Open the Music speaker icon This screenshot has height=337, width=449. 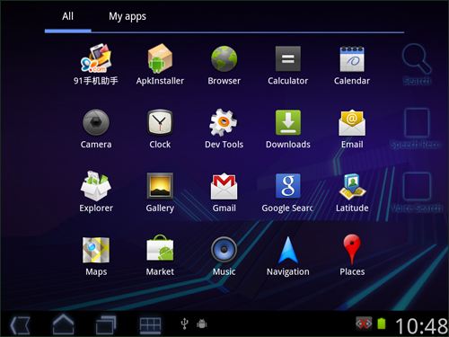224,250
